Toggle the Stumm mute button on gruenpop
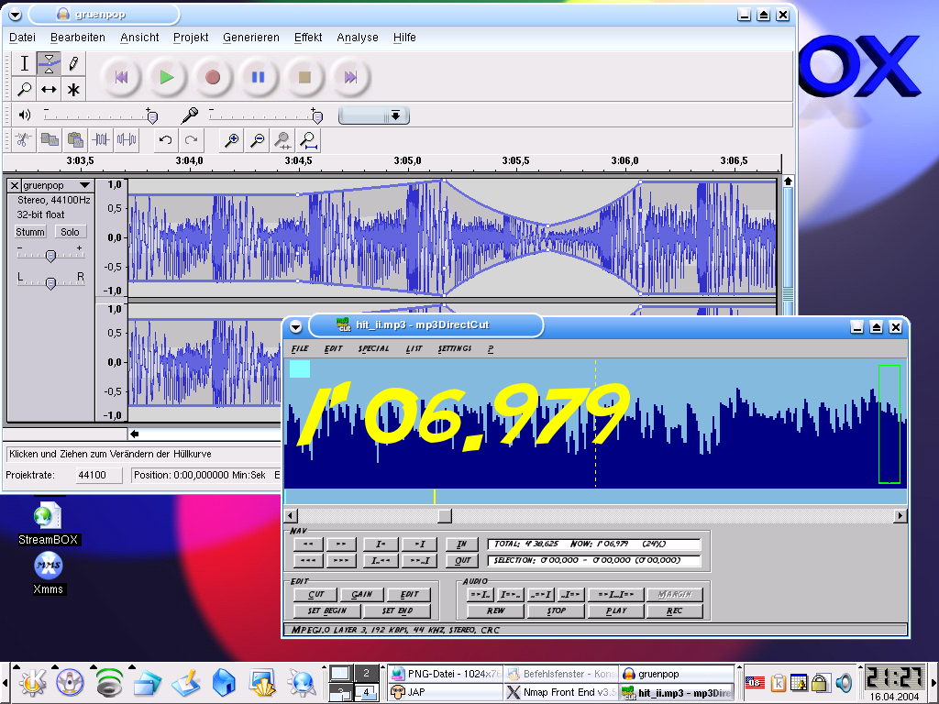 click(x=30, y=232)
